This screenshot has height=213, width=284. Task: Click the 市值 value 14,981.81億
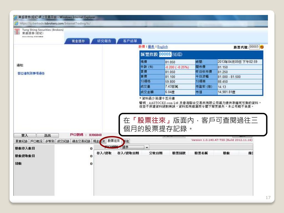click(x=226, y=92)
